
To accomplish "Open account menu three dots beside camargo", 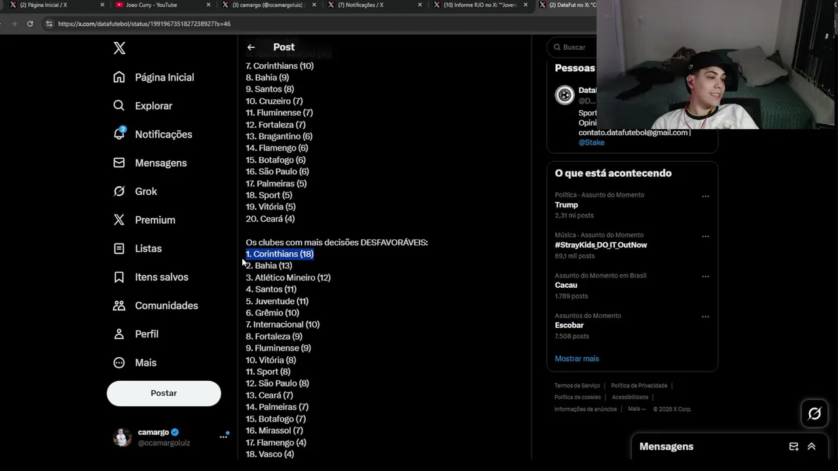I will click(223, 436).
